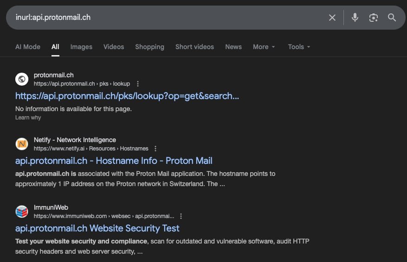The height and width of the screenshot is (262, 407).
Task: Open the api.protonmail.ch pks lookup link
Action: [127, 96]
